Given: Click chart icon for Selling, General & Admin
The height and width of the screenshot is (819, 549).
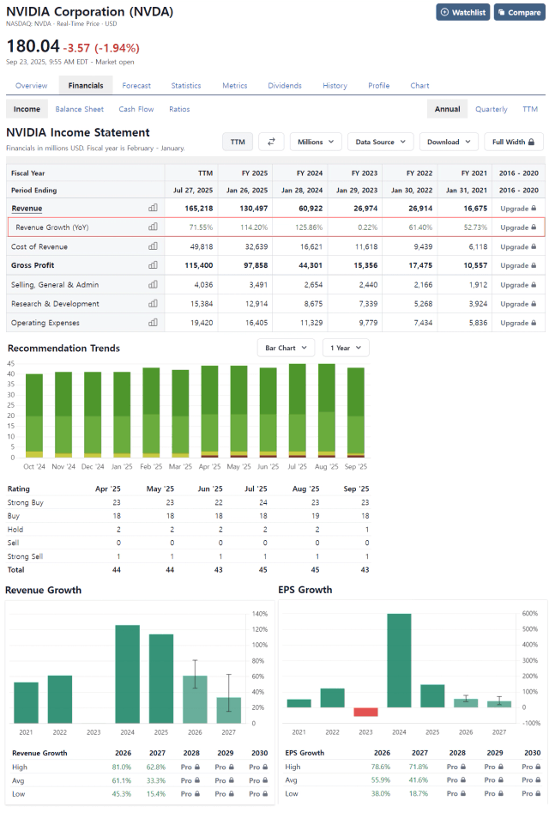Looking at the screenshot, I should click(x=153, y=284).
